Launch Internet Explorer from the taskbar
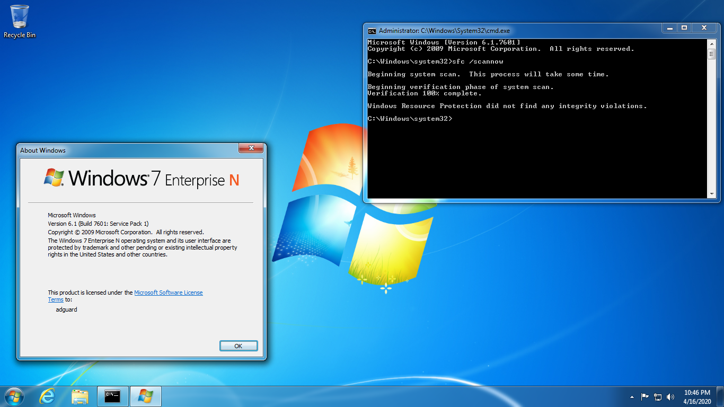Screen dimensions: 724x407 (x=48, y=396)
